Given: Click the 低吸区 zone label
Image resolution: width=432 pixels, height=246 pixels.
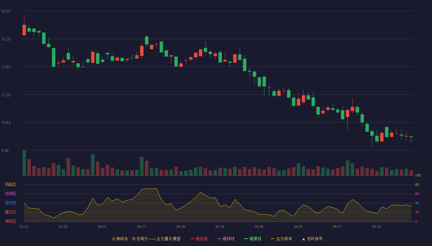Looking at the screenshot, I should point(10,221).
